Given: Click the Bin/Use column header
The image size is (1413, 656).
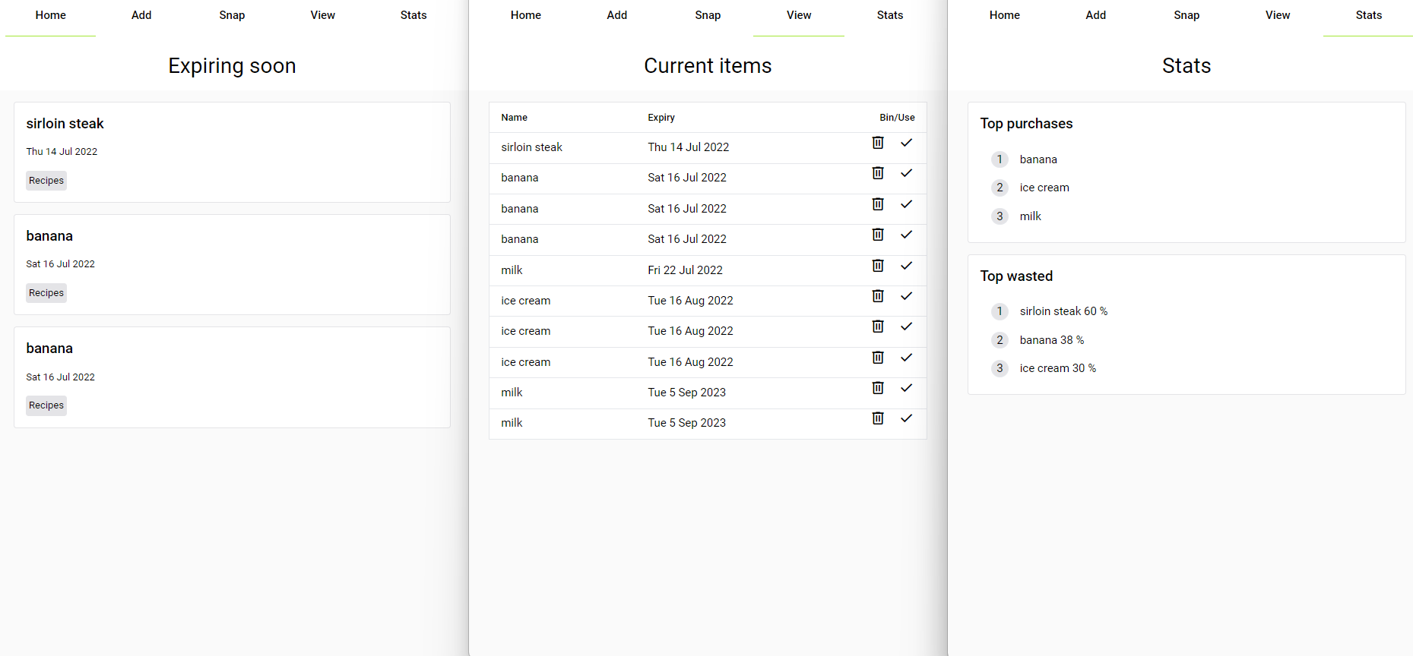Looking at the screenshot, I should [897, 118].
